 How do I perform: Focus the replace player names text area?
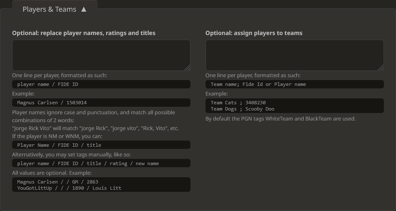[101, 55]
